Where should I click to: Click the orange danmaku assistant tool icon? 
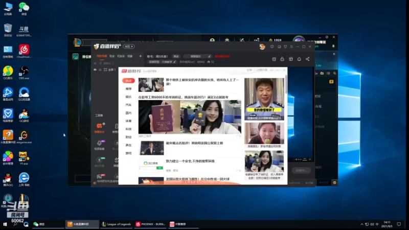[99, 126]
